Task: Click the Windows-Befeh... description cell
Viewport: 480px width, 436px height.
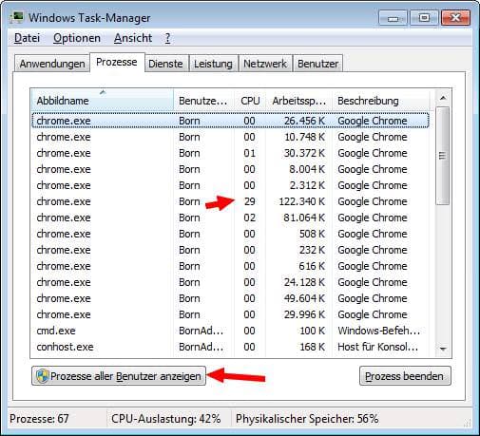Action: click(379, 331)
